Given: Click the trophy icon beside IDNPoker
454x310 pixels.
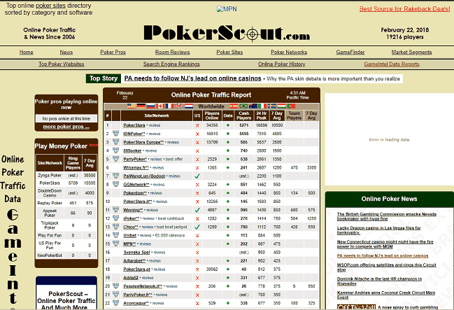Looking at the screenshot, I should 116,133.
